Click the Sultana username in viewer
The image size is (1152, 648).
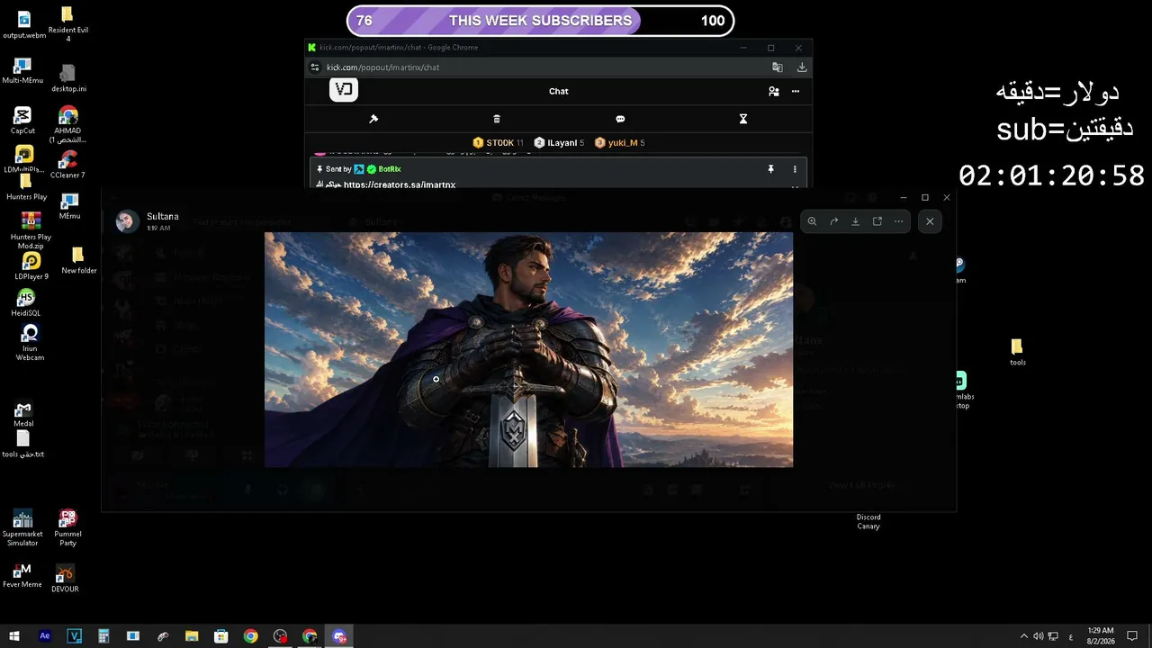[163, 217]
